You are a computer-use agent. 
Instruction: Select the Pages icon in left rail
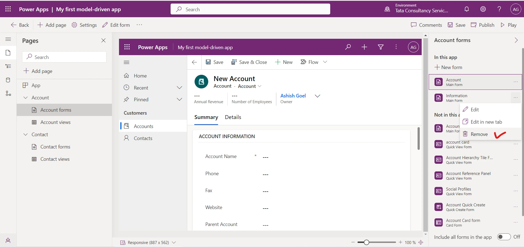click(x=8, y=52)
